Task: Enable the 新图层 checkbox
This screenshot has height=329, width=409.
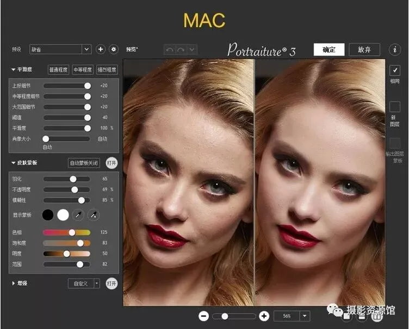Action: (395, 107)
